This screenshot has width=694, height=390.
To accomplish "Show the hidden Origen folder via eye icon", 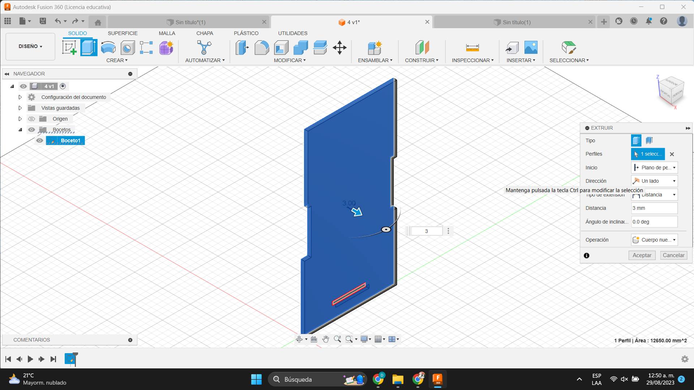I will pyautogui.click(x=31, y=119).
